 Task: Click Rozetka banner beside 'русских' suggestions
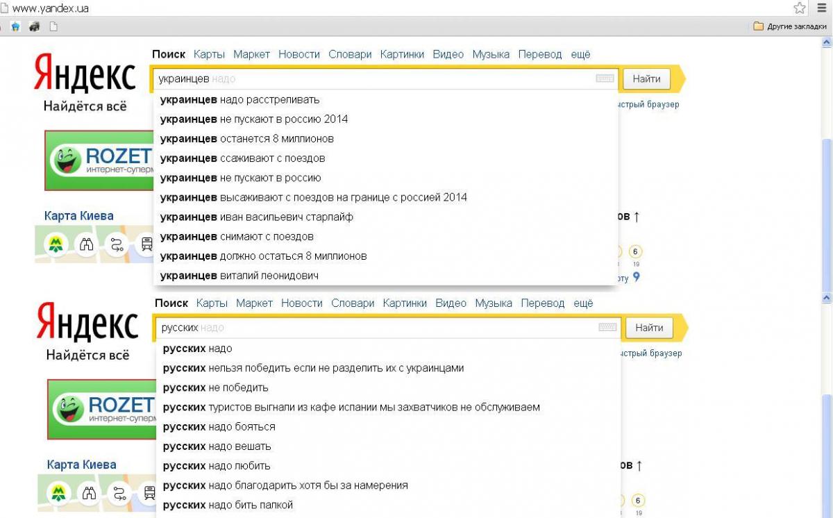[x=101, y=409]
